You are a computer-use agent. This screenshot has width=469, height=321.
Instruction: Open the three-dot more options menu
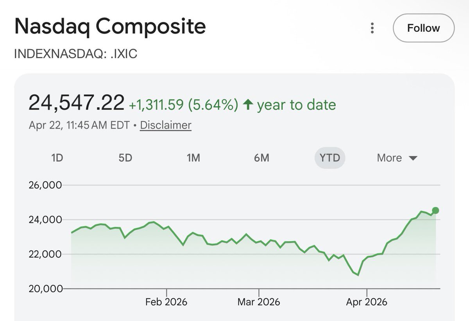(x=372, y=28)
